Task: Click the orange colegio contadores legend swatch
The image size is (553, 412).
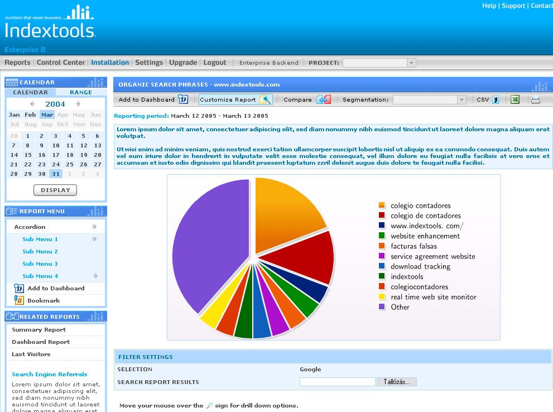Action: click(x=382, y=205)
